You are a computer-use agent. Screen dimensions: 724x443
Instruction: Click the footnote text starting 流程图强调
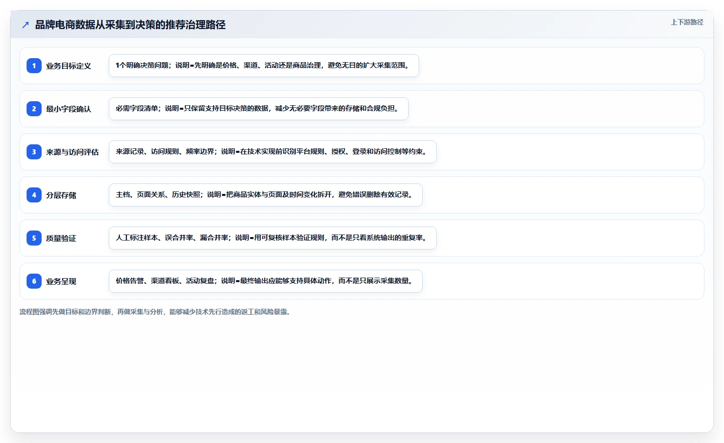click(x=156, y=312)
